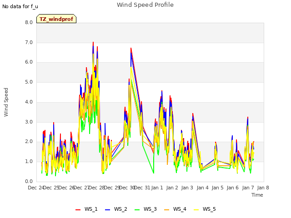Toggle the WS_2 legend entry
The height and width of the screenshot is (218, 291).
tap(116, 209)
